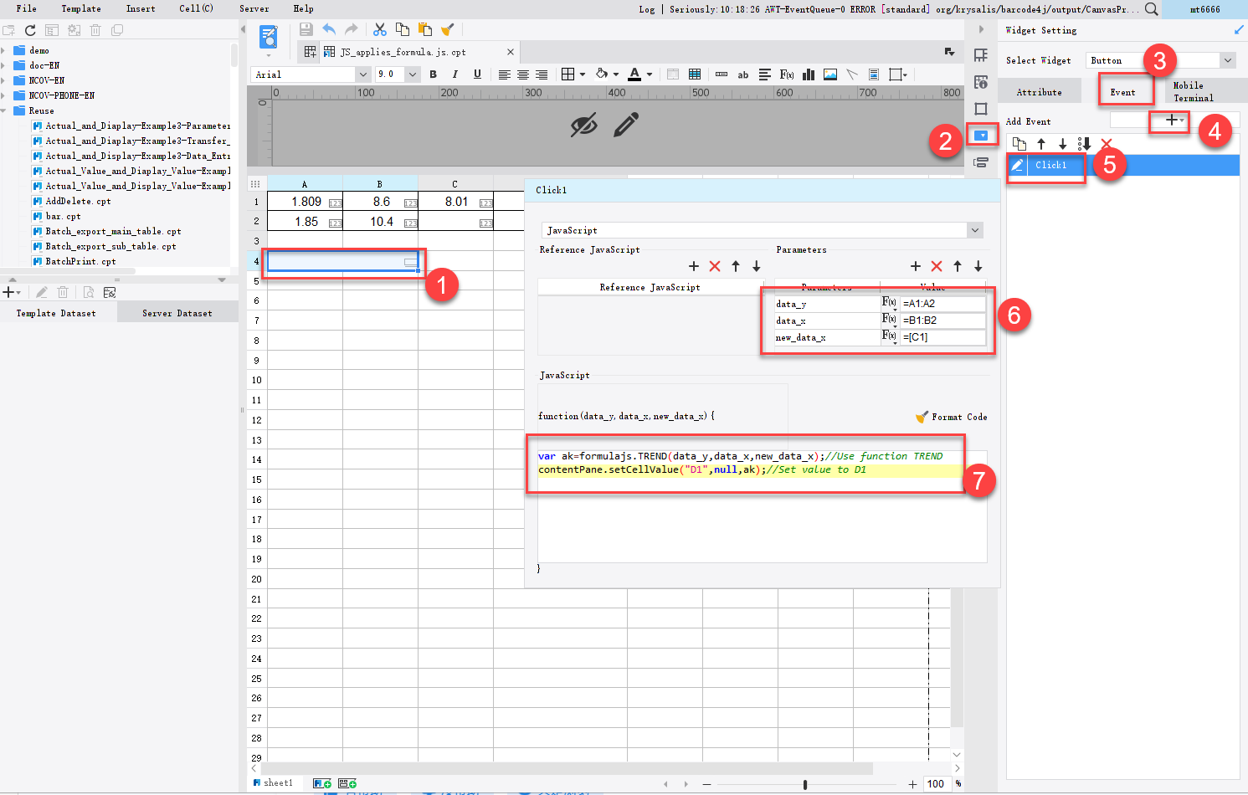Align cell text center

coord(523,74)
